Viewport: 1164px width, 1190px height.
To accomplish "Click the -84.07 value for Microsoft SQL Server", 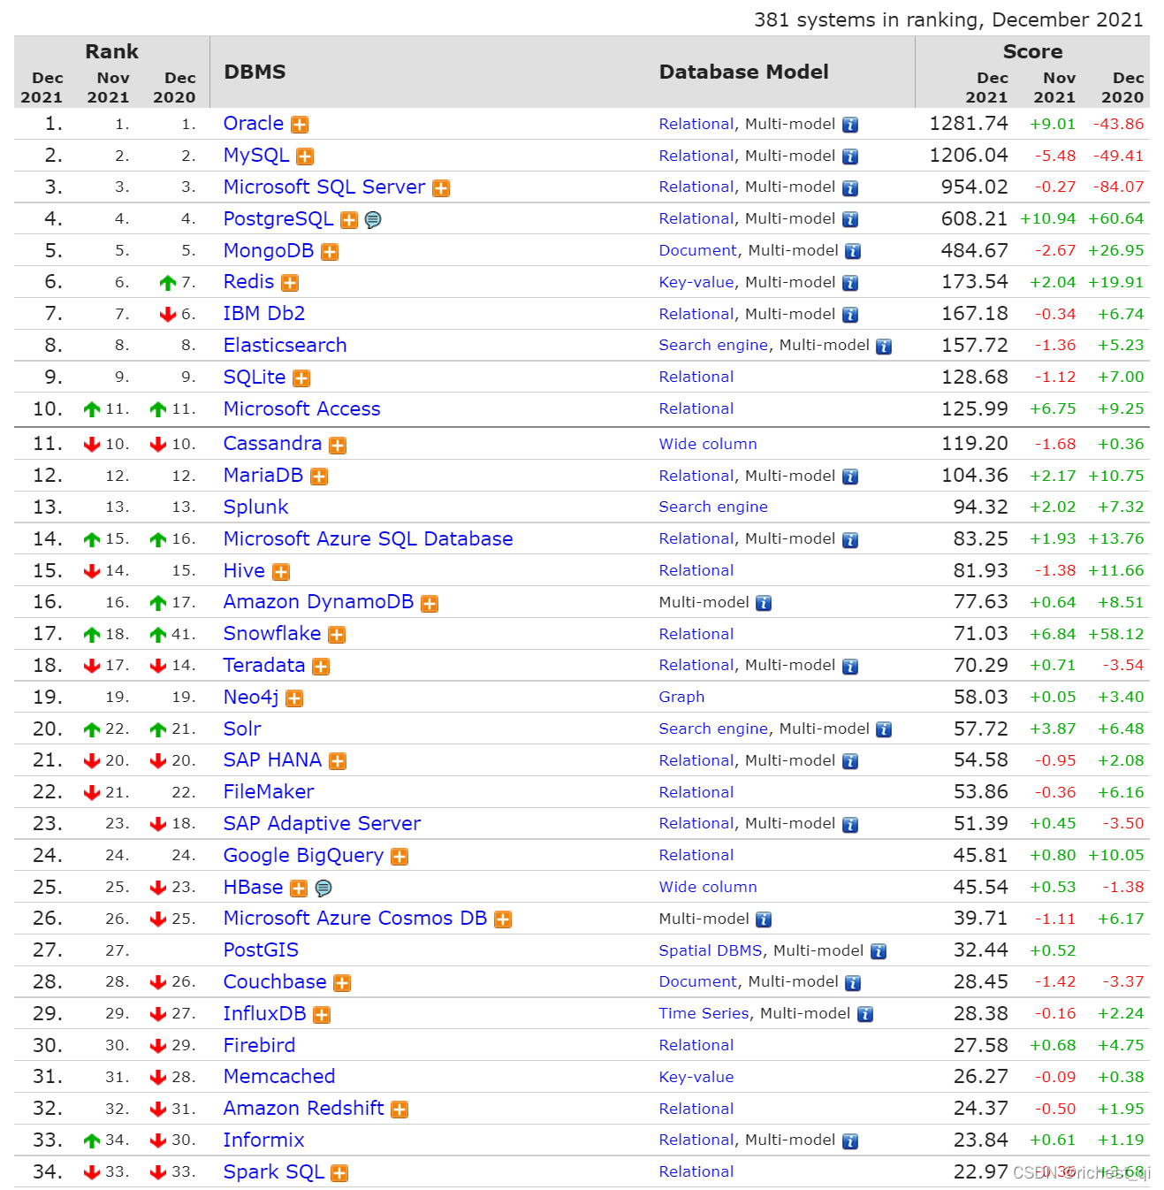I will point(1118,187).
